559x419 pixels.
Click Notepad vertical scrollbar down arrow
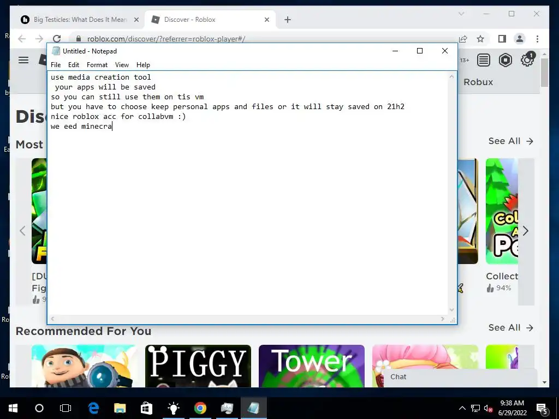[x=451, y=310]
